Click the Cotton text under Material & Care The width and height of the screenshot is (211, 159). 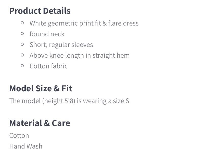tap(19, 136)
